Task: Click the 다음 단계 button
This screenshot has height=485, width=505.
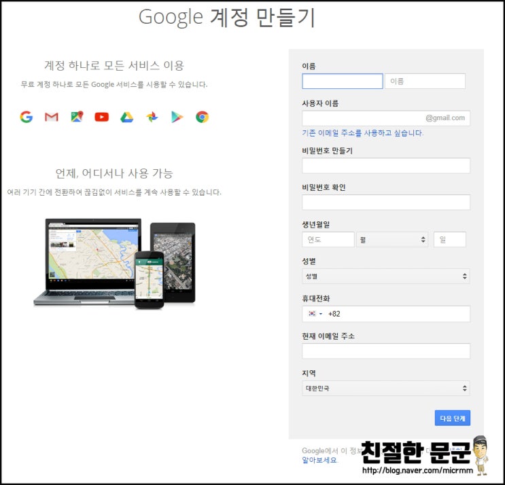Action: [x=453, y=418]
